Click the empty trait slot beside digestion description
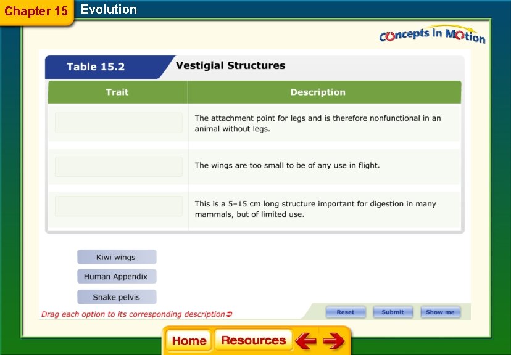 tap(118, 206)
